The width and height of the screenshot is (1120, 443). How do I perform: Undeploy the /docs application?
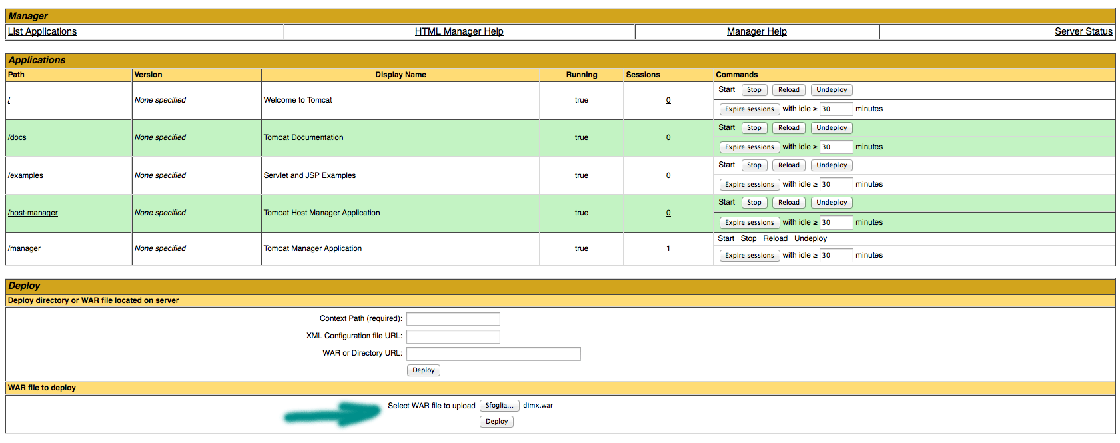tap(832, 128)
